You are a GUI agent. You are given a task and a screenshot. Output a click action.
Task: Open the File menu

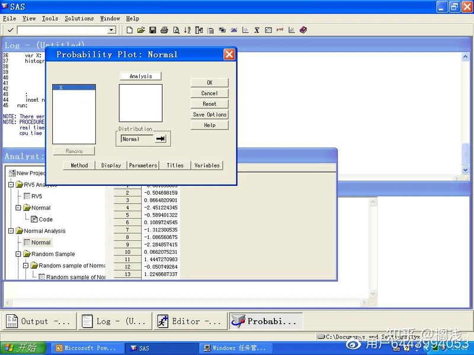pyautogui.click(x=9, y=18)
